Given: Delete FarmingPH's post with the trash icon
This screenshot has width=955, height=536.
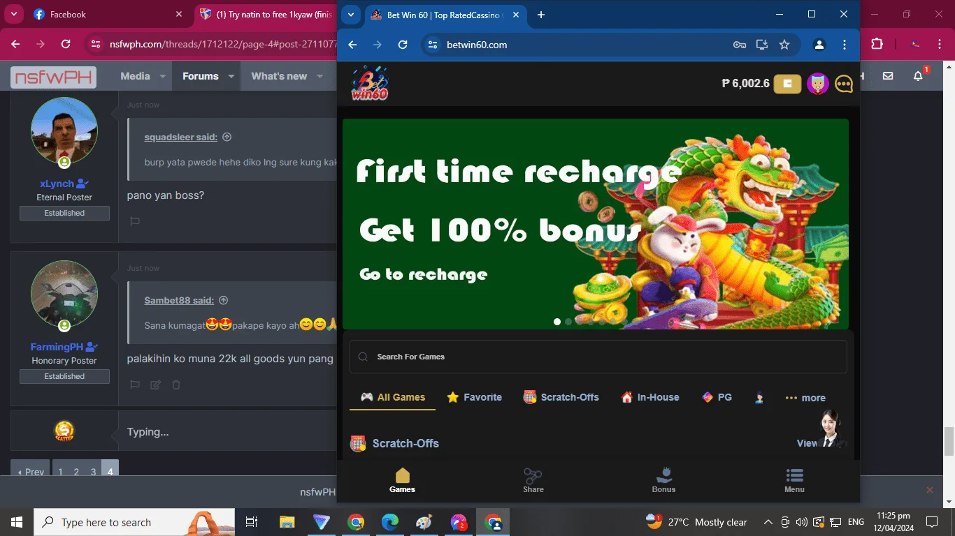Looking at the screenshot, I should click(176, 385).
